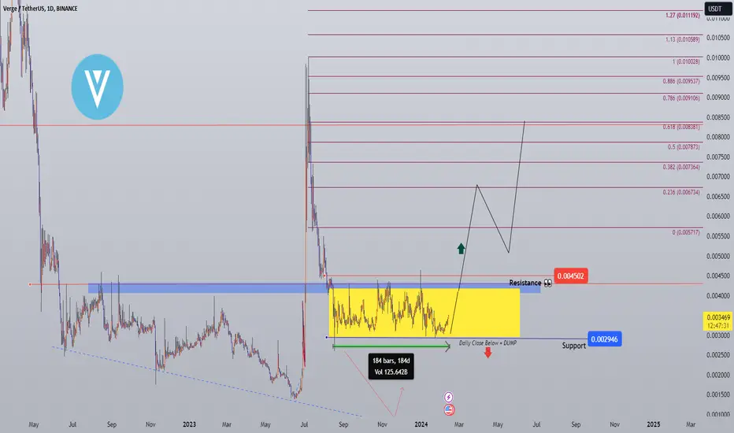
Task: Click the 2023 label on time axis
Action: [x=189, y=424]
